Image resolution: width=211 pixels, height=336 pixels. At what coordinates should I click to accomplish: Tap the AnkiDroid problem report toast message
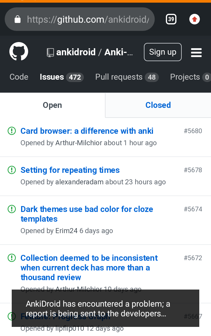click(105, 308)
